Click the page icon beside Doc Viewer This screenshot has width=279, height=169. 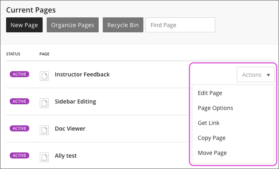click(44, 129)
